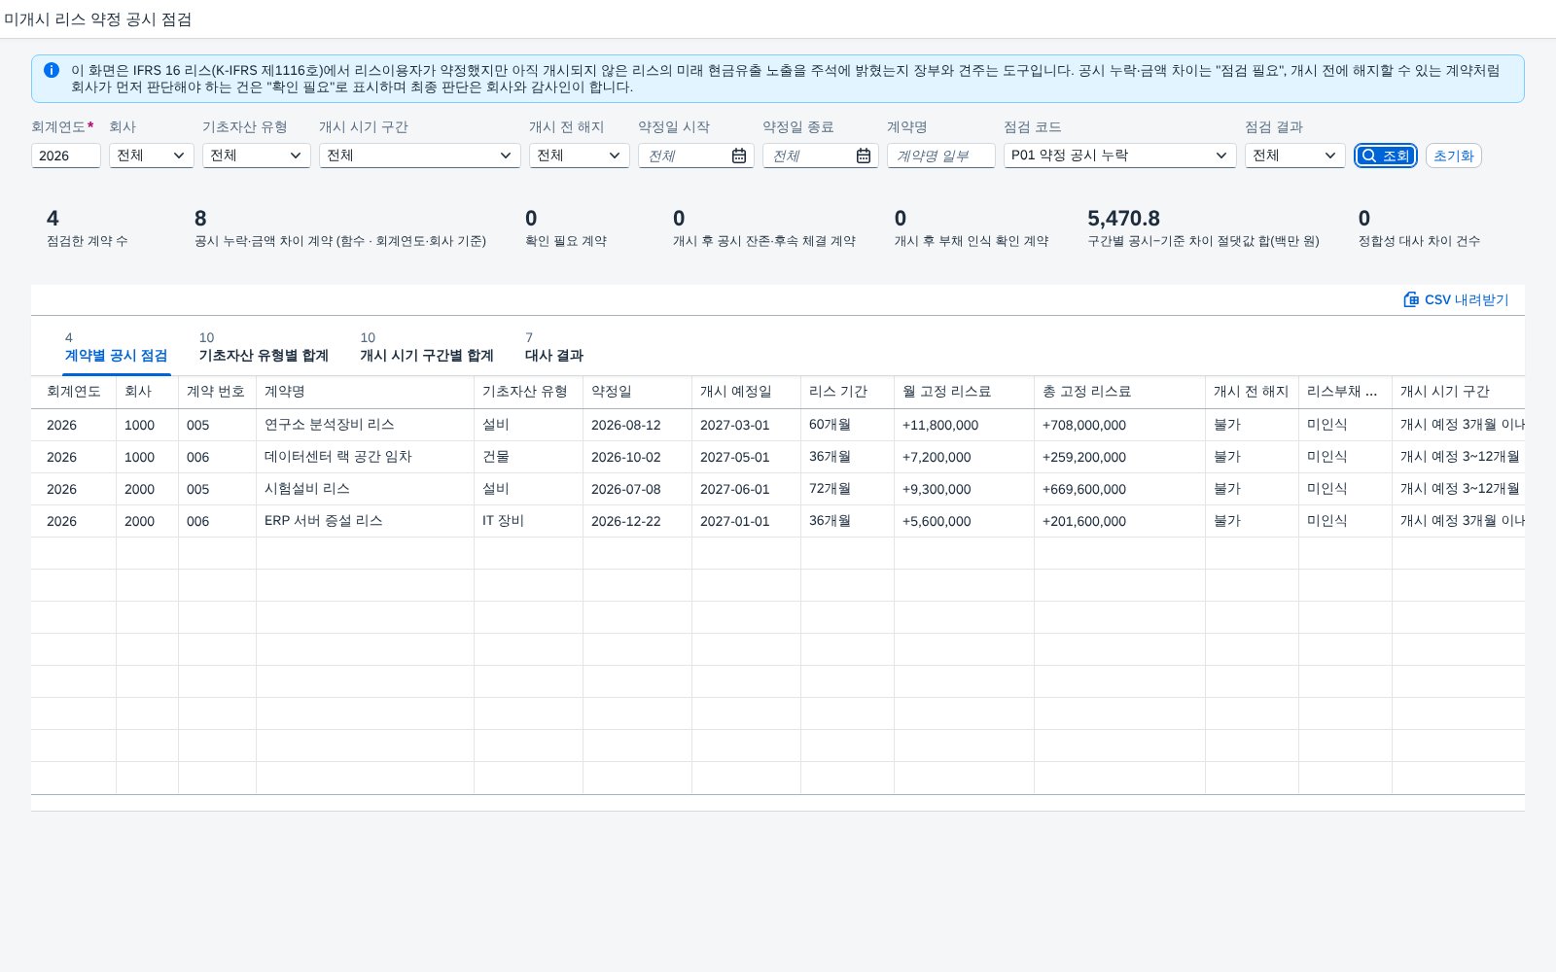The height and width of the screenshot is (972, 1556).
Task: Click the 공시 누락·금액 차이 계약 KPI label
Action: pyautogui.click(x=340, y=241)
